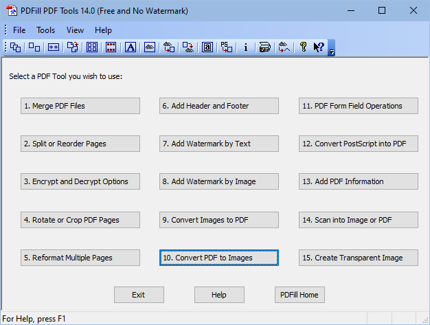Open 11. PDF Form Field Operations
The width and height of the screenshot is (430, 325).
tap(359, 106)
